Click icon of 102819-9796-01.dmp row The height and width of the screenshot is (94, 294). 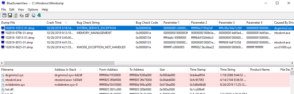coord(3,33)
